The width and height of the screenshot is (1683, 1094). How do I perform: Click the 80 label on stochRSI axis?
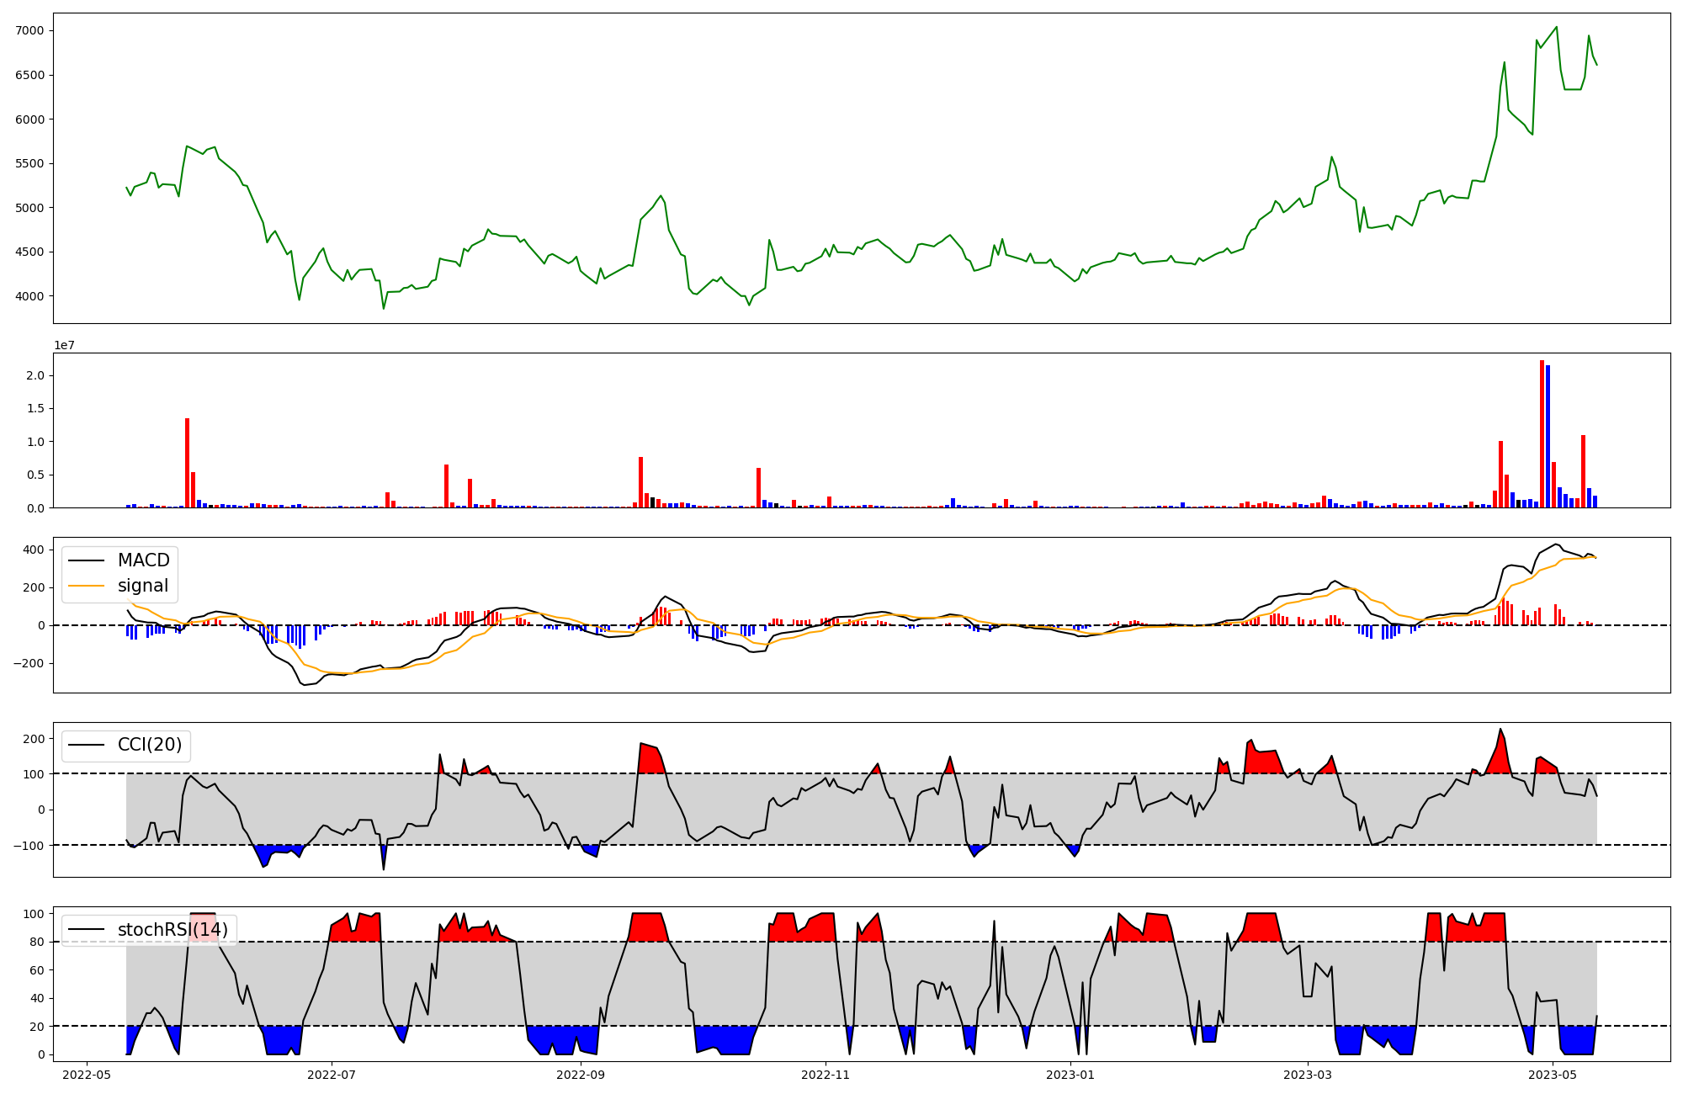[x=37, y=942]
